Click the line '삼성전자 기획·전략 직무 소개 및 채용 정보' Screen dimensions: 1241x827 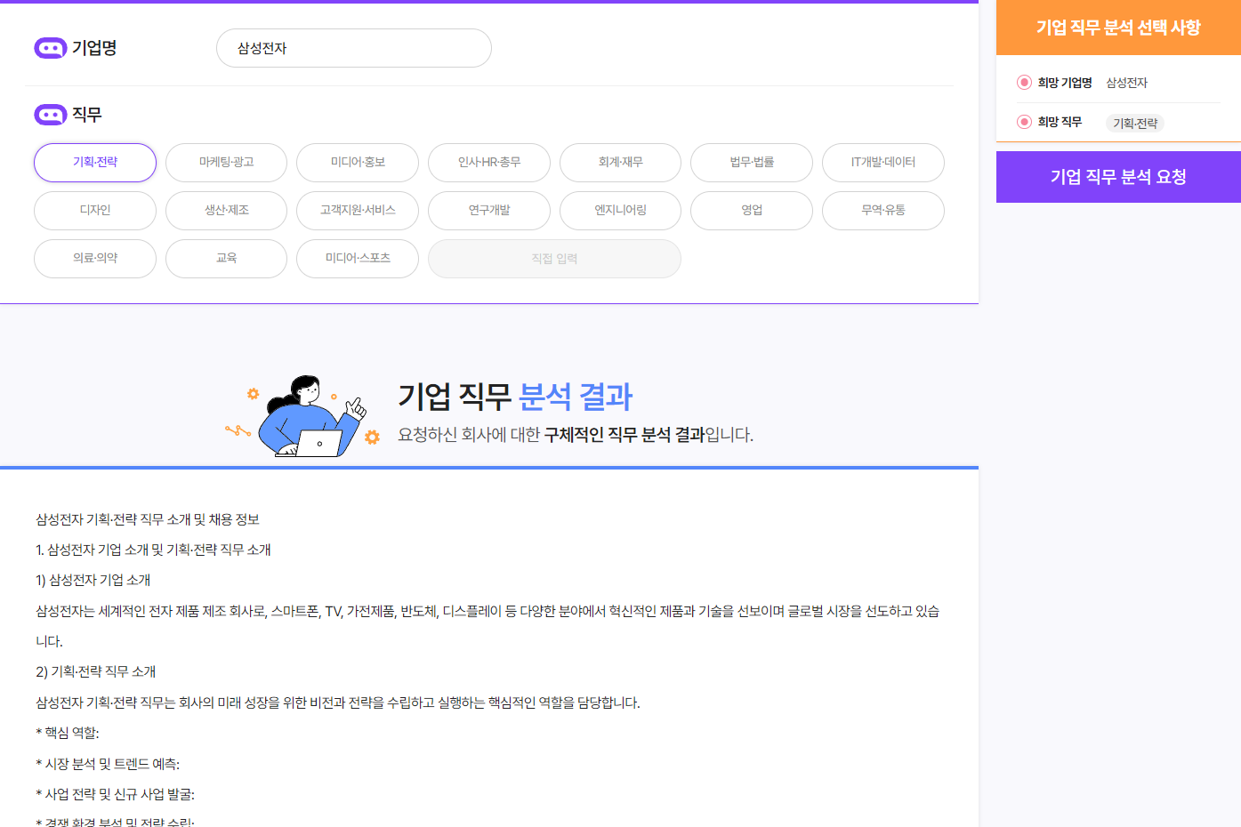tap(148, 519)
